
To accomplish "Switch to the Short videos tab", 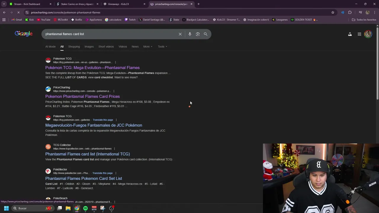I will click(x=106, y=46).
